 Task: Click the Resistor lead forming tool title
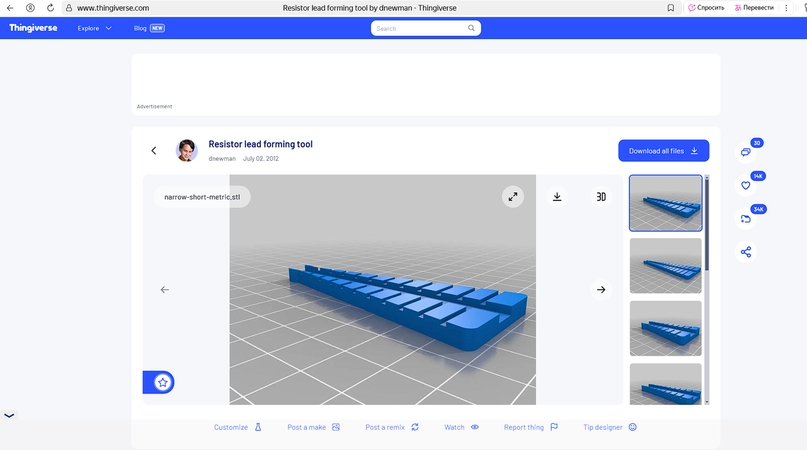point(260,144)
